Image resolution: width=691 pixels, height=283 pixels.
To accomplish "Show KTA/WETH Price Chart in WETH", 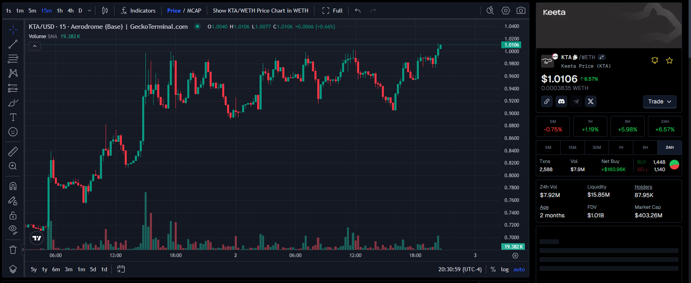I will coord(260,11).
